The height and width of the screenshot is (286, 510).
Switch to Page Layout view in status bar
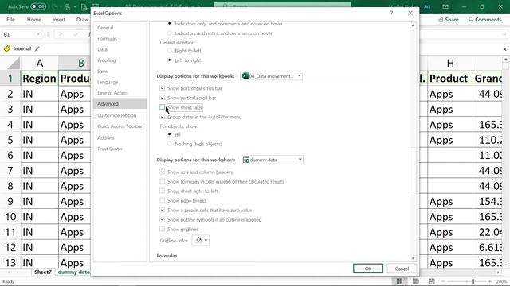coord(416,281)
